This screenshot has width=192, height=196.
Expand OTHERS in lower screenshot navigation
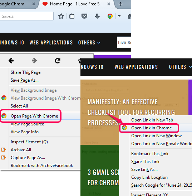tap(180, 67)
